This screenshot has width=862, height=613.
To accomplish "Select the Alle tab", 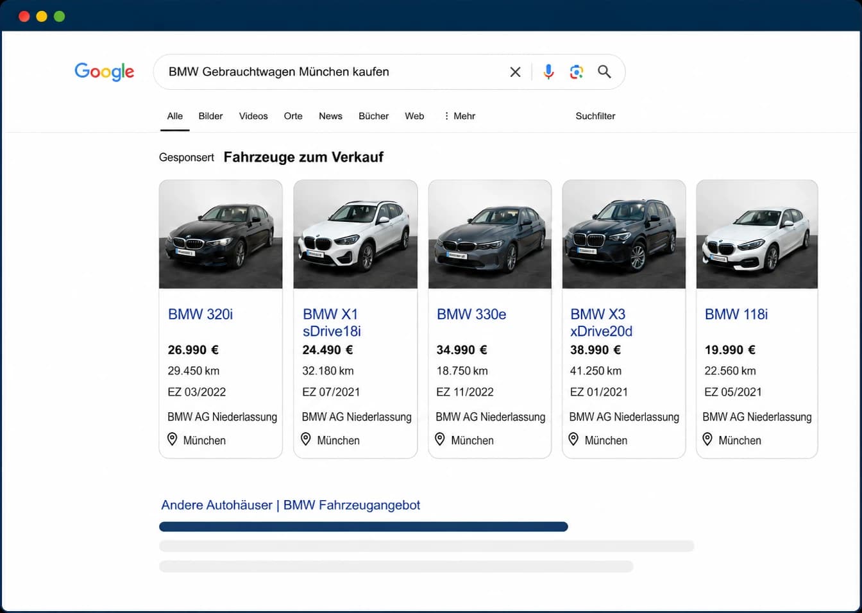I will tap(175, 116).
